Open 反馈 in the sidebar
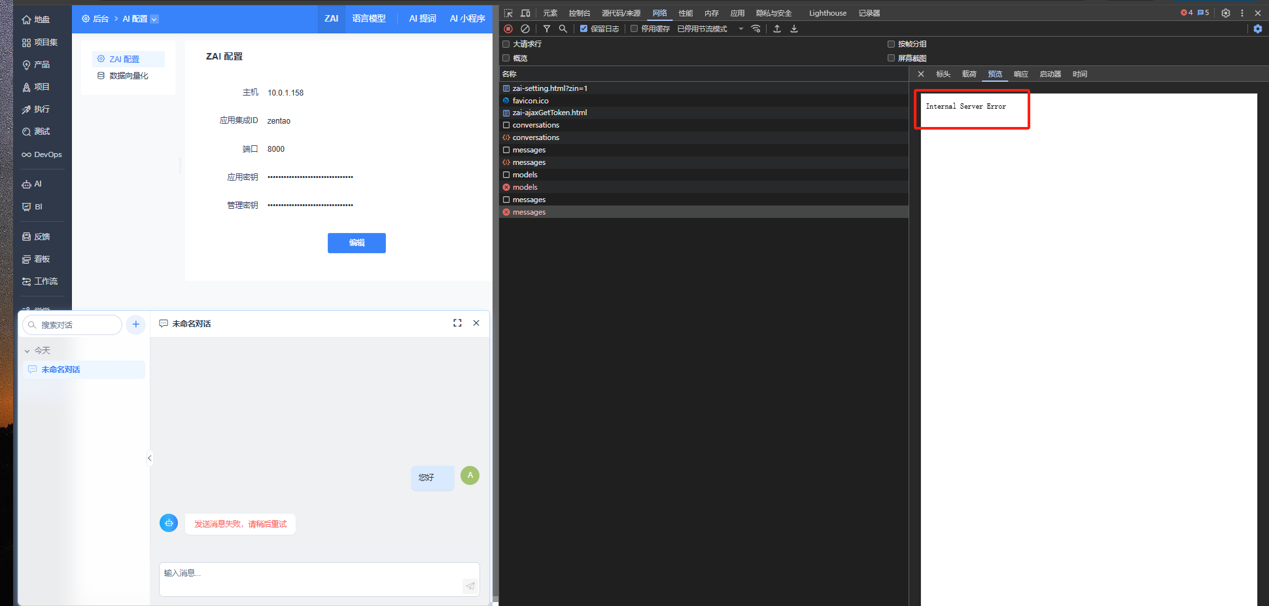This screenshot has height=606, width=1269. point(36,237)
